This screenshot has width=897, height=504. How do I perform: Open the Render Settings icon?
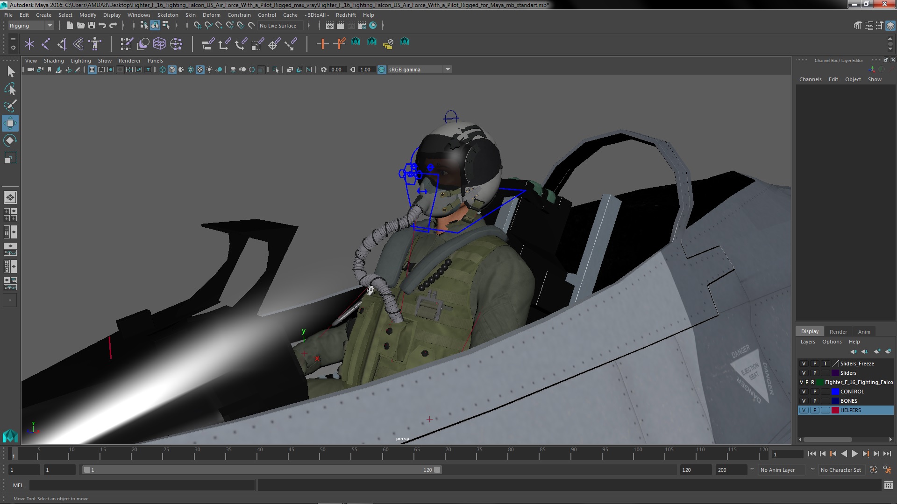[x=362, y=26]
